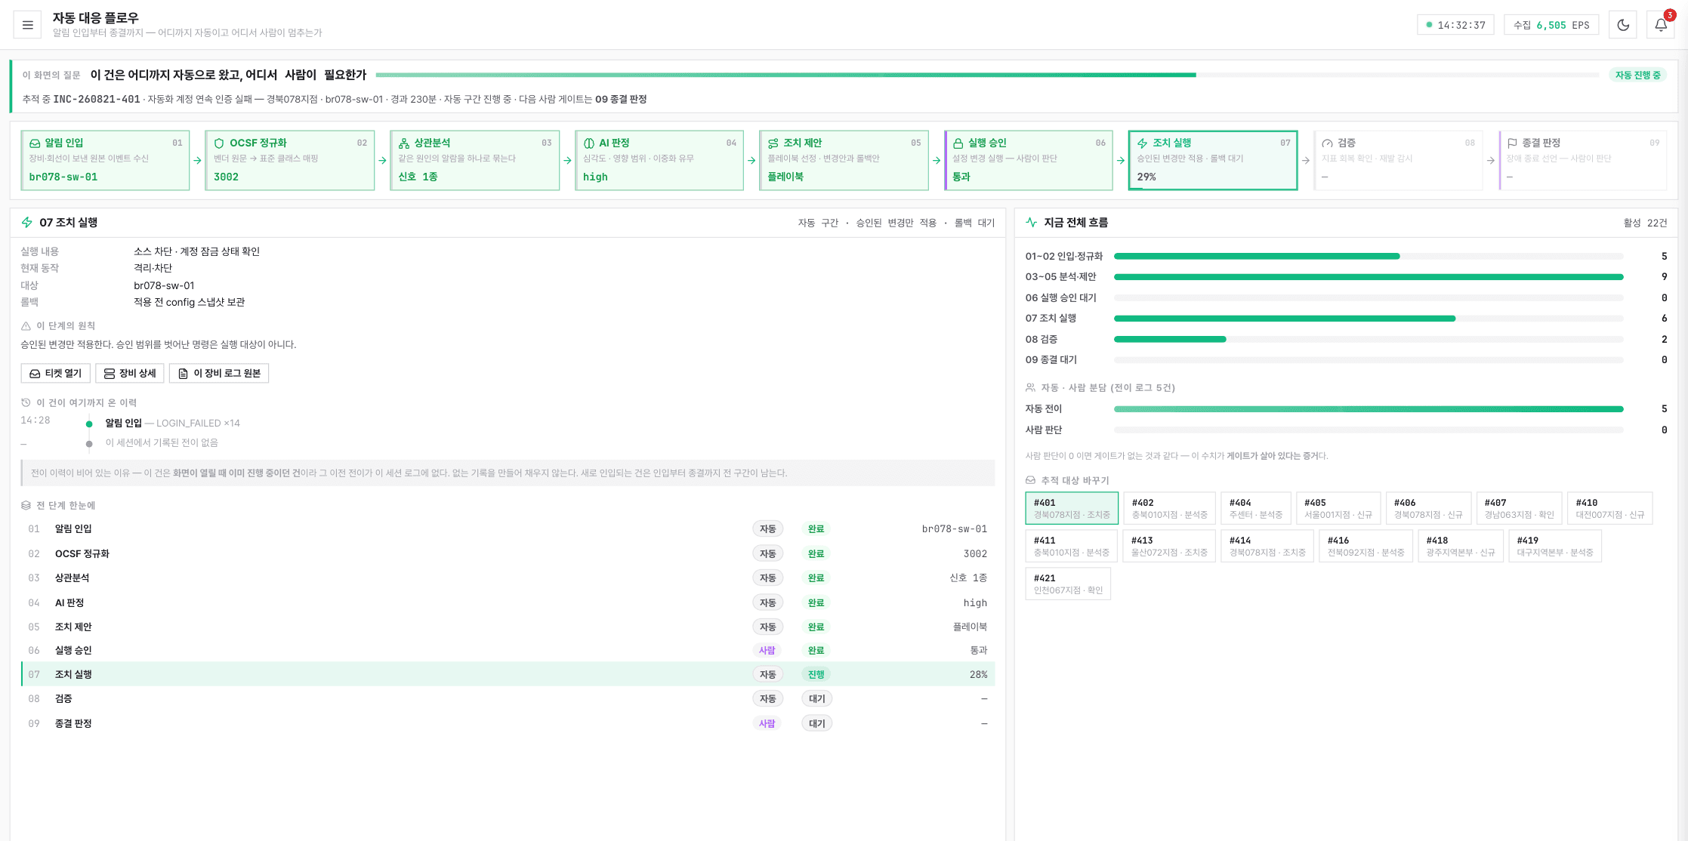Switch tracking to incident #414
Viewport: 1688px width, 841px height.
pos(1267,546)
